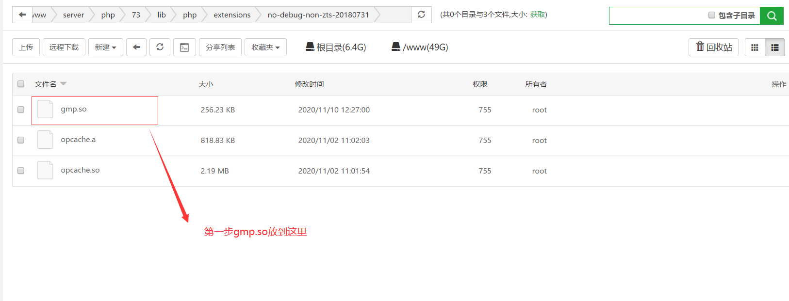The height and width of the screenshot is (301, 789).
Task: Click the 获取 size link
Action: coord(537,15)
